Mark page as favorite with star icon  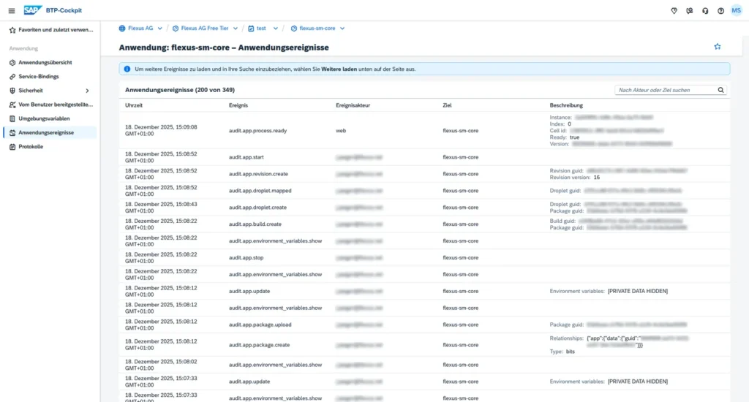pyautogui.click(x=718, y=47)
